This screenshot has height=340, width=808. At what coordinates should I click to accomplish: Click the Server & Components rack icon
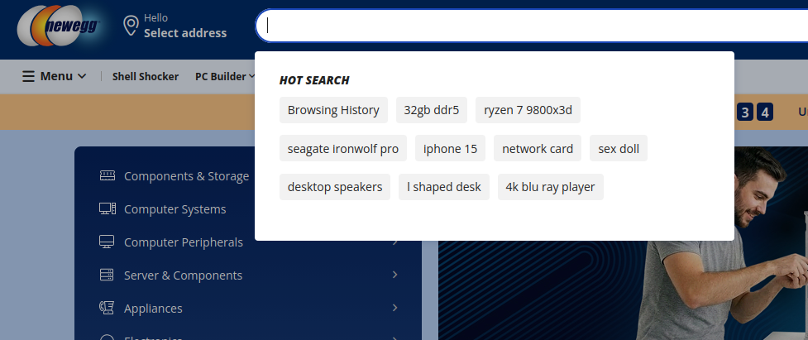(x=107, y=275)
